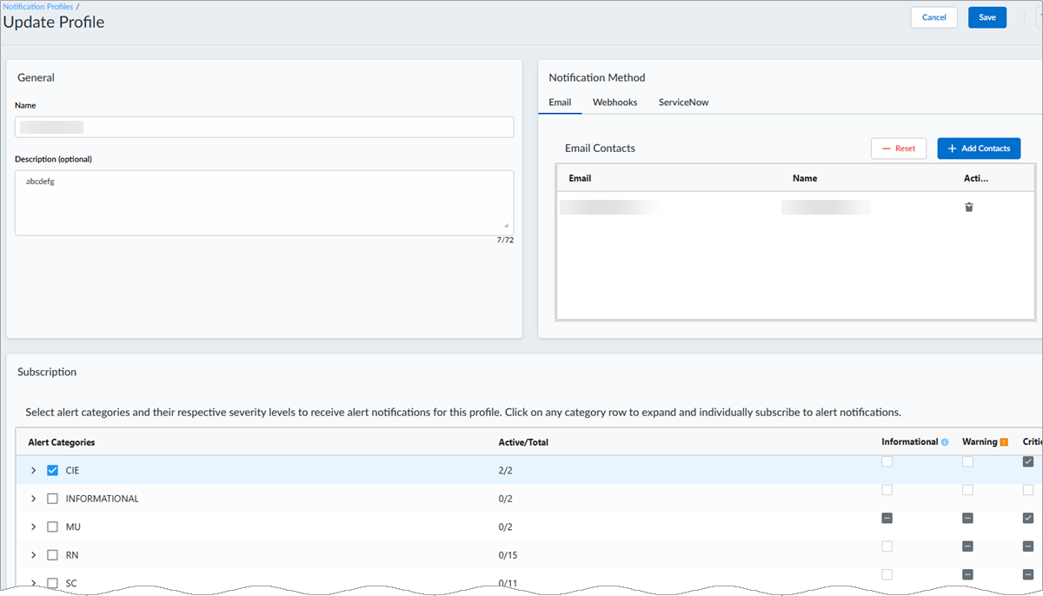1043x596 pixels.
Task: Expand the INFORMATIONAL category row
Action: (34, 499)
